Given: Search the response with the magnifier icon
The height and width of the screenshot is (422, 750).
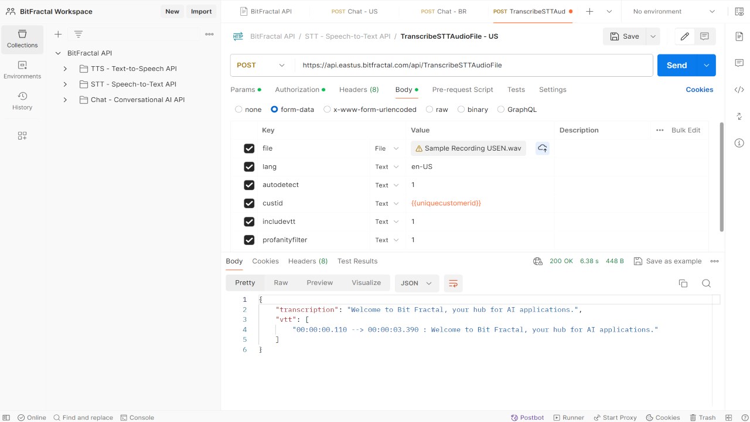Looking at the screenshot, I should pyautogui.click(x=706, y=283).
